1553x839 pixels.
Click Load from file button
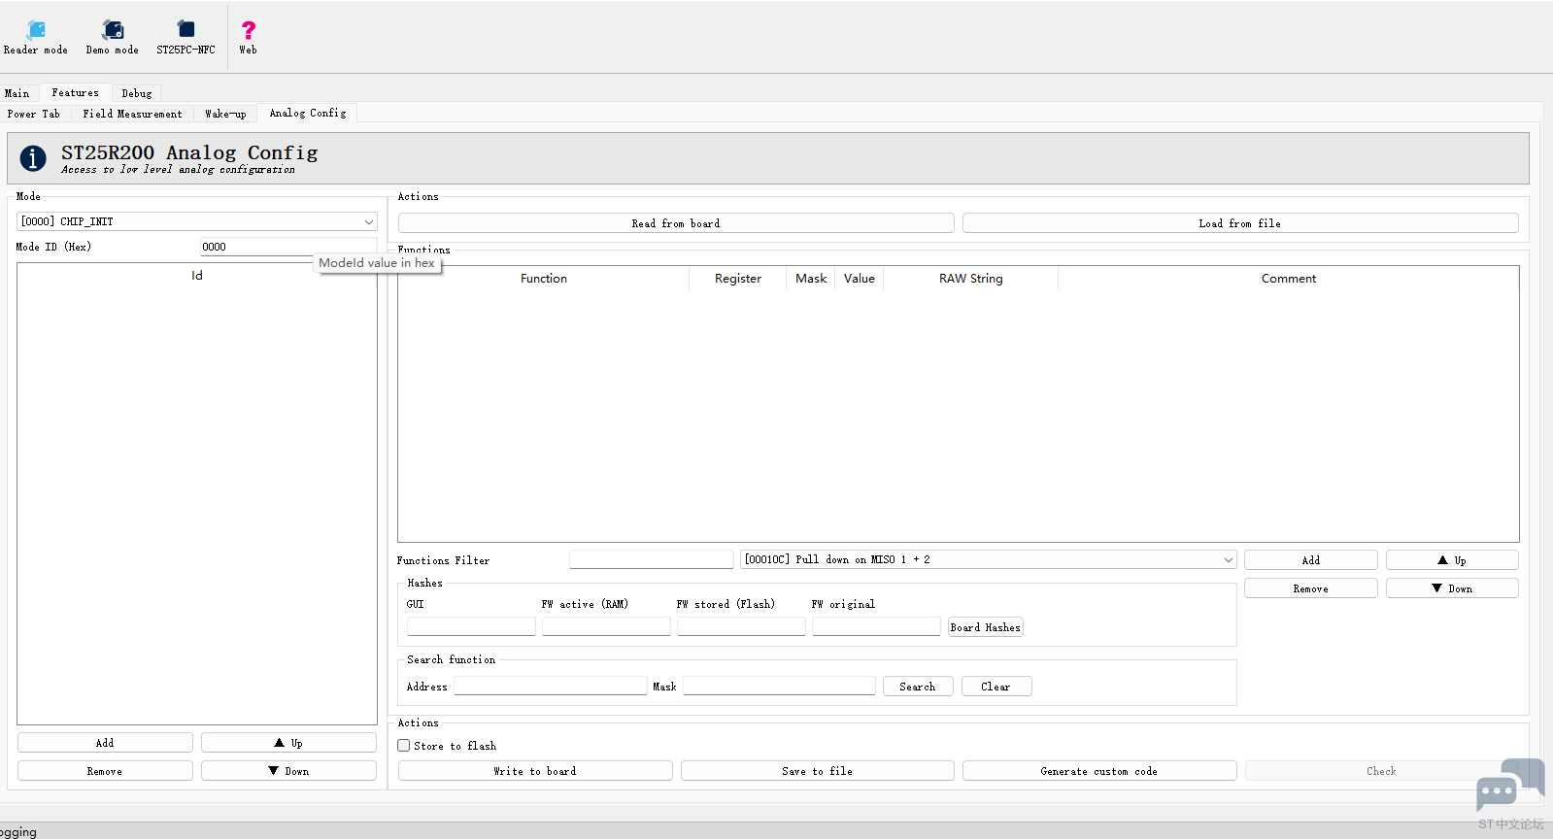(x=1240, y=223)
